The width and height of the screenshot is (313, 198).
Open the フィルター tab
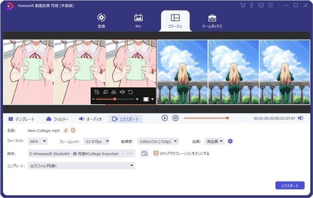coord(57,119)
